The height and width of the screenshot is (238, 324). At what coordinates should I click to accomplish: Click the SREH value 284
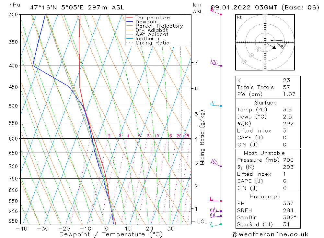coord(288,210)
